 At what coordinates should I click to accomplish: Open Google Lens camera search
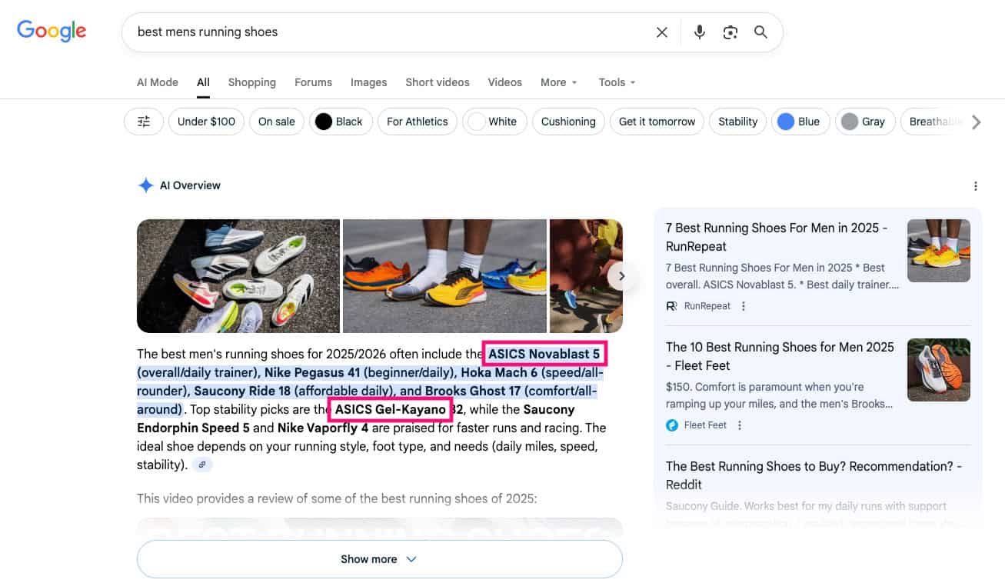[x=730, y=32]
